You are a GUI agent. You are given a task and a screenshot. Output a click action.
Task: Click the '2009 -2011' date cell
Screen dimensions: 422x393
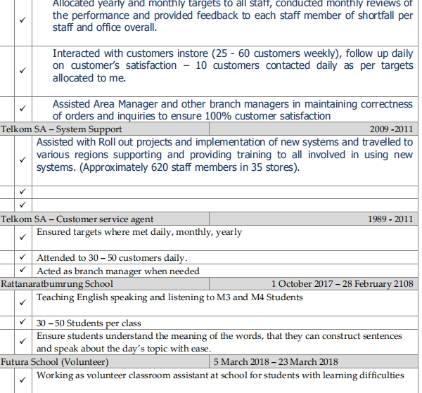pos(391,129)
